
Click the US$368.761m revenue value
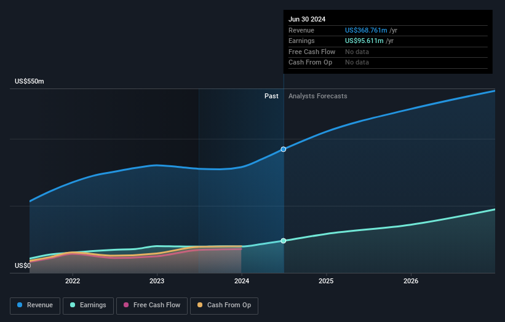pyautogui.click(x=366, y=30)
